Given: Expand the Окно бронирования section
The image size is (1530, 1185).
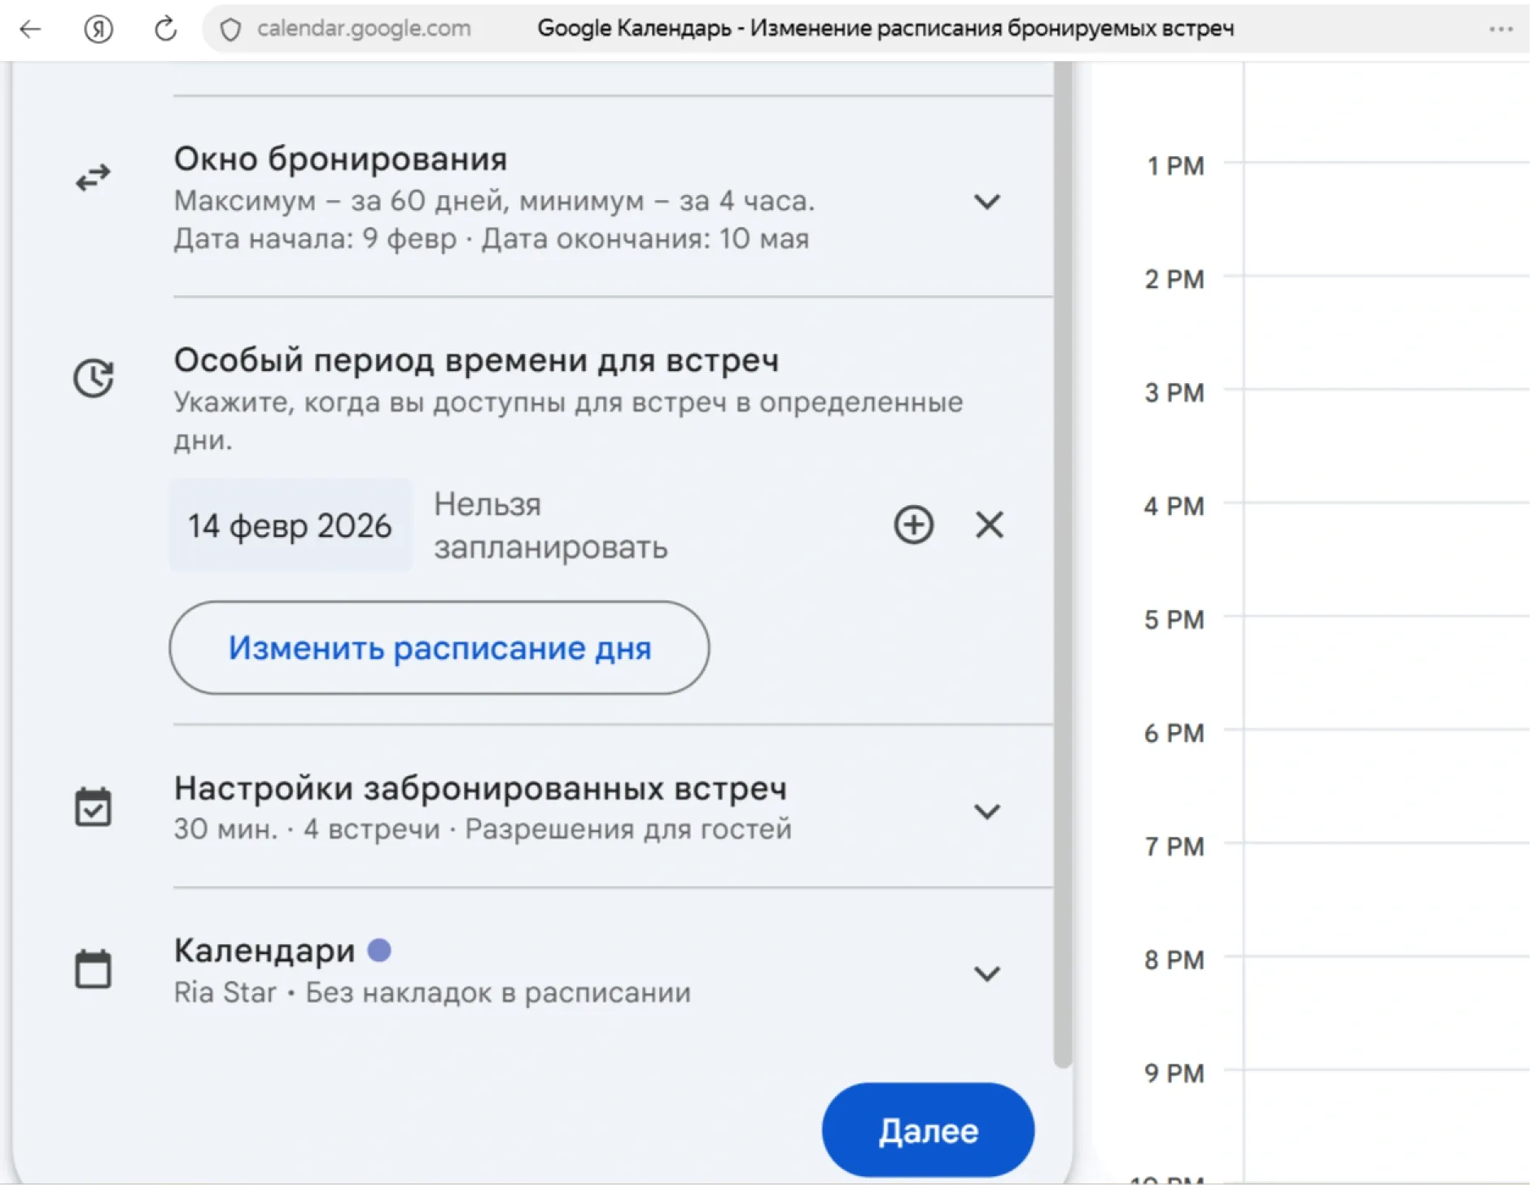Looking at the screenshot, I should tap(987, 202).
